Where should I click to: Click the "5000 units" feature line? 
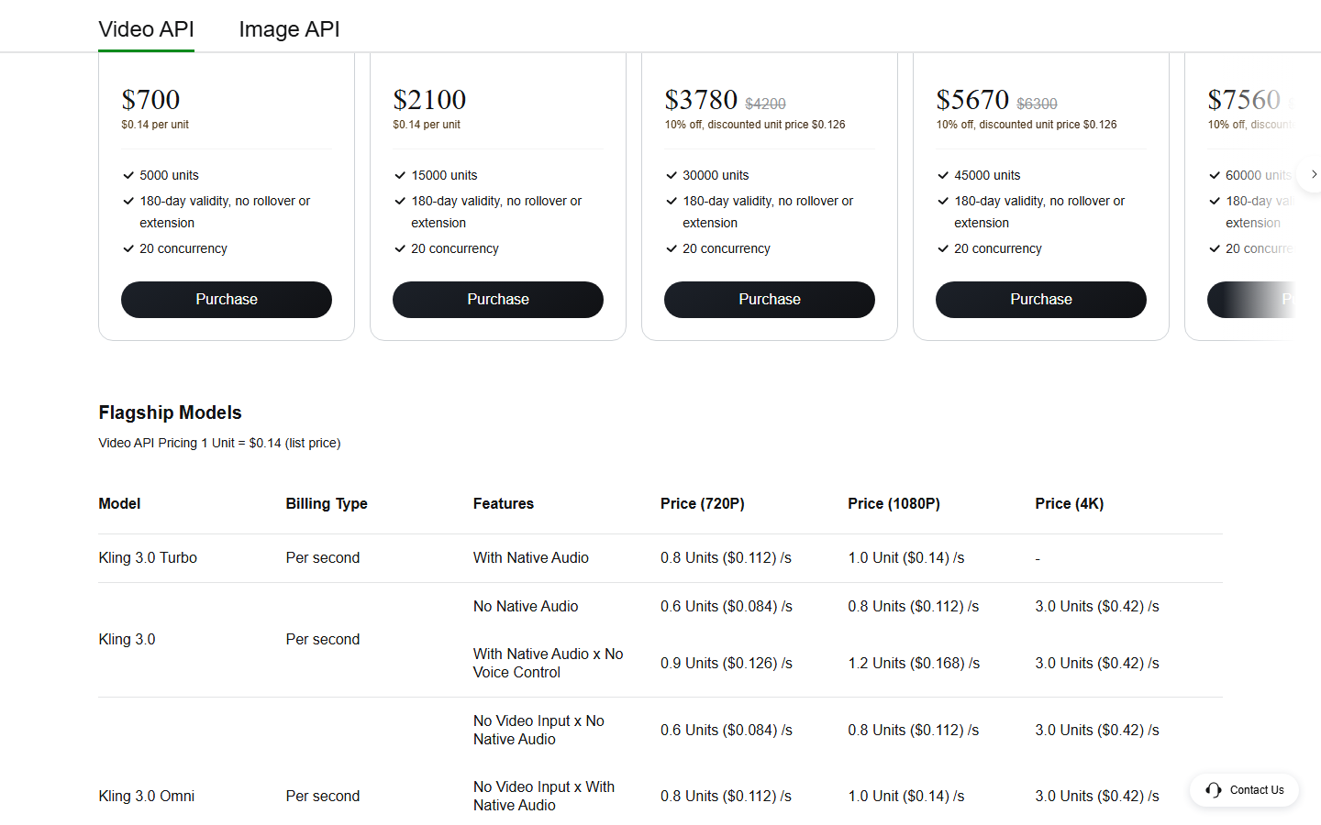click(x=169, y=175)
